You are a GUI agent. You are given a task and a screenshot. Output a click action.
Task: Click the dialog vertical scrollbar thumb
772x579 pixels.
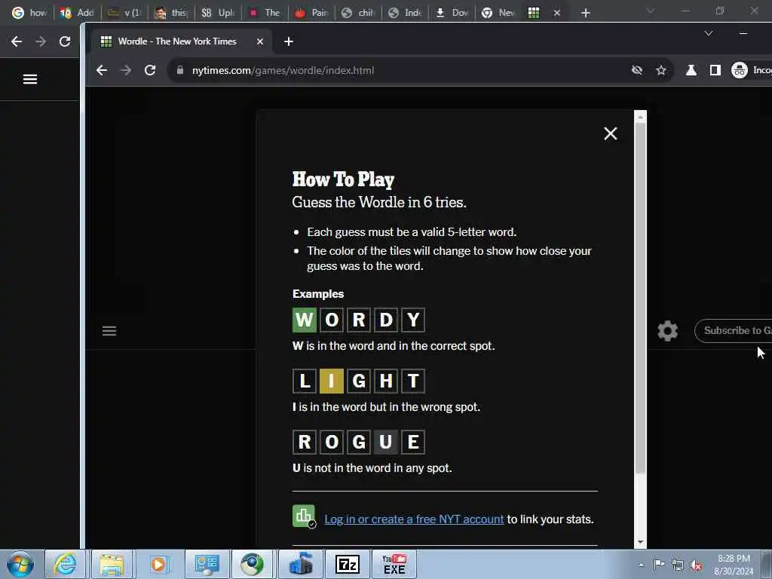coord(640,299)
